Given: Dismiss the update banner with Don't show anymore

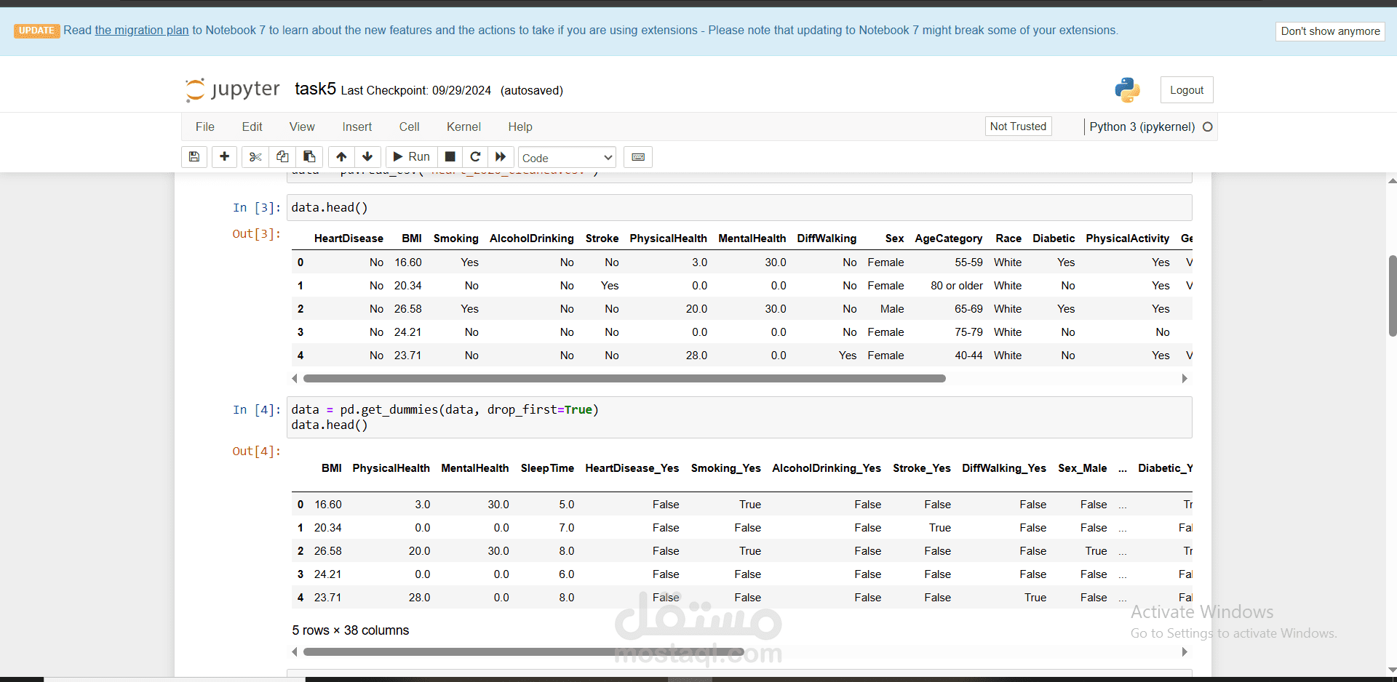Looking at the screenshot, I should [x=1329, y=31].
